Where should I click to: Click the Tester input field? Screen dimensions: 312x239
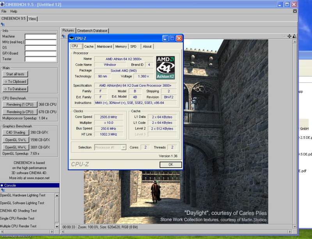[41, 59]
